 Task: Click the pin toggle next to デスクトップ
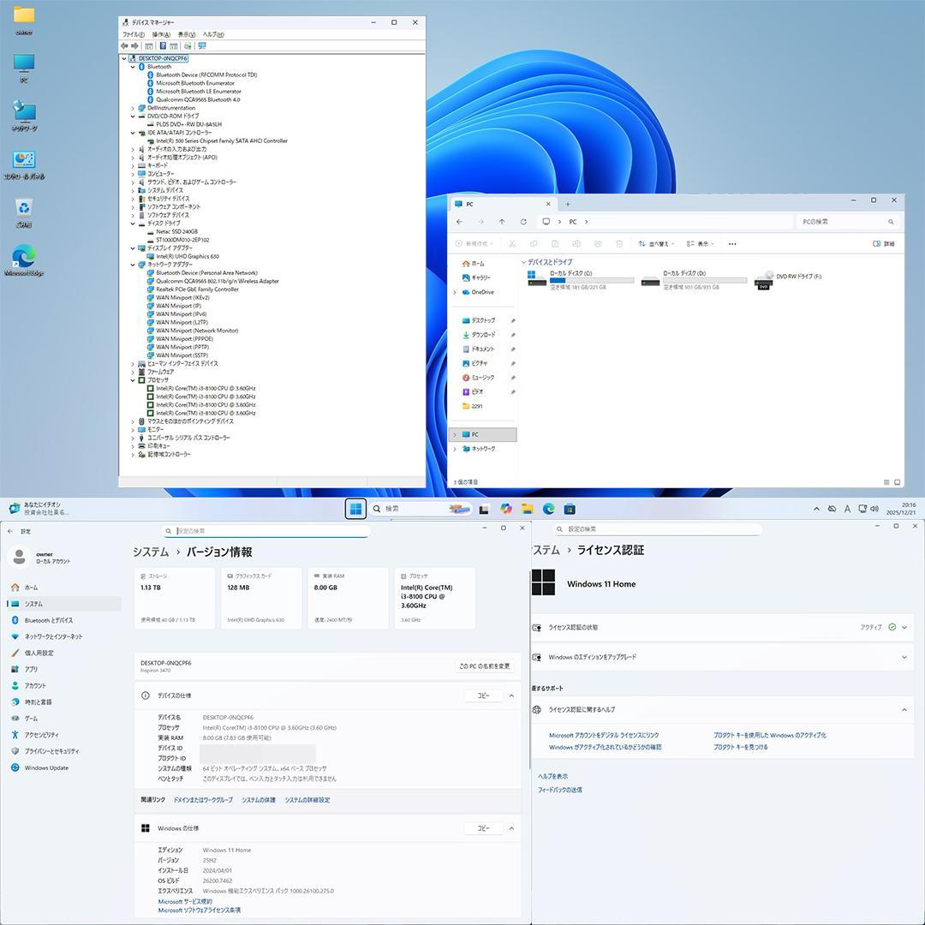tap(512, 320)
